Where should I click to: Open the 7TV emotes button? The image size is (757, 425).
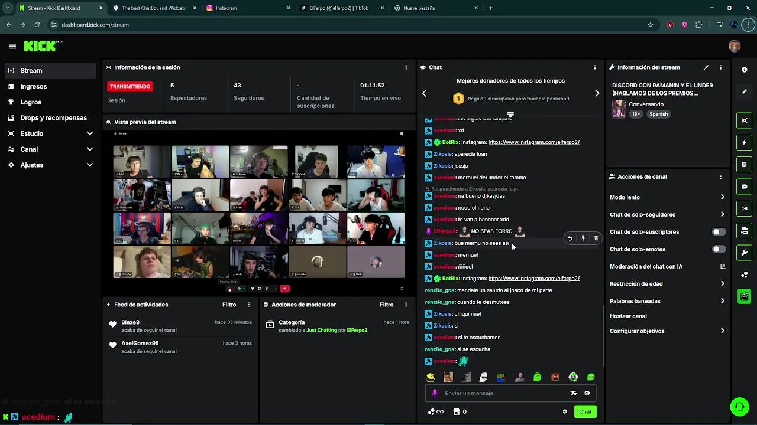click(573, 393)
